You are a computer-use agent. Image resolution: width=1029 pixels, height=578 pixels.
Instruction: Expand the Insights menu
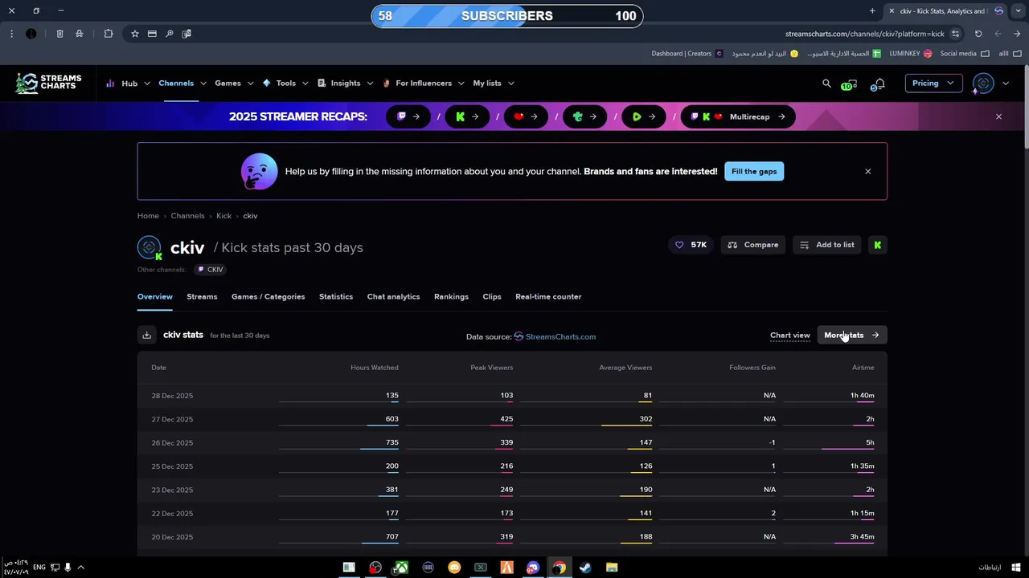(346, 83)
